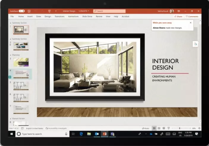
Task: Open Microsoft Teams from taskbar
Action: [x=112, y=134]
